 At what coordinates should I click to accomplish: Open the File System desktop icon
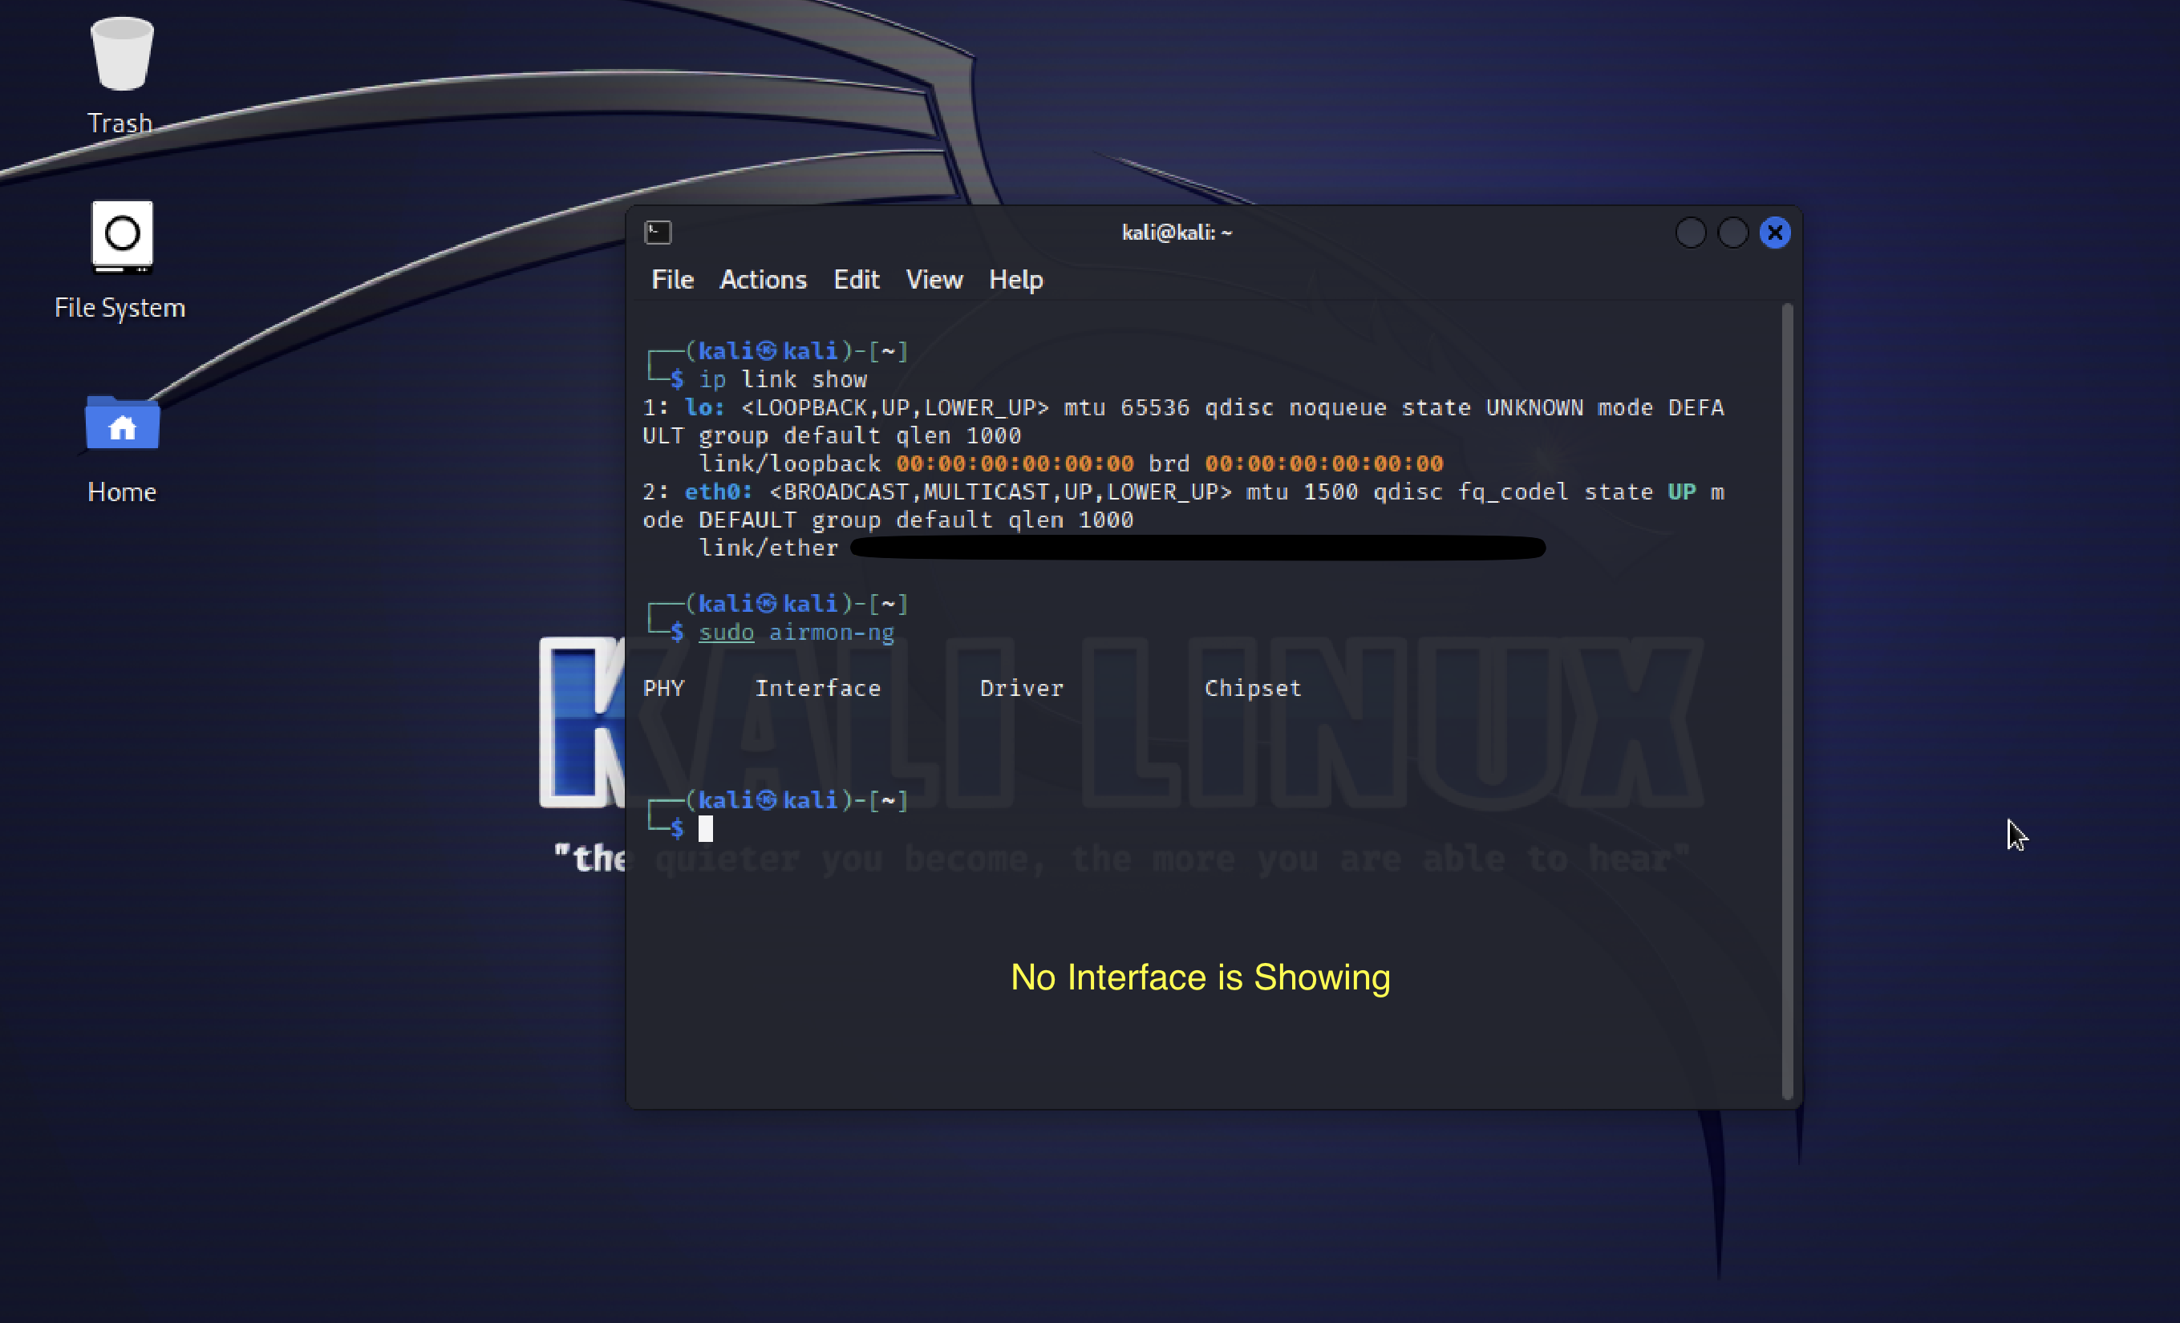[120, 237]
